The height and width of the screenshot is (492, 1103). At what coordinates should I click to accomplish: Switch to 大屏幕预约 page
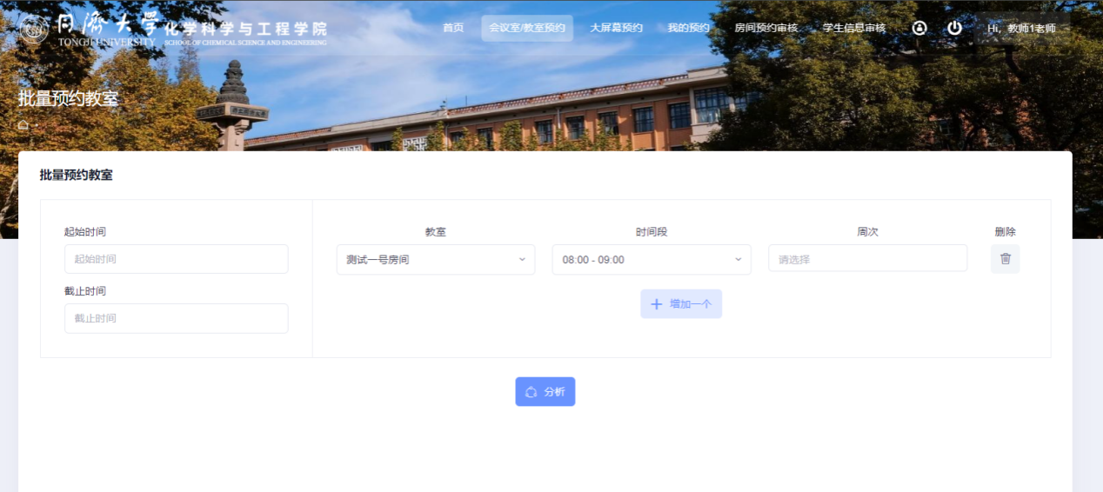click(616, 28)
